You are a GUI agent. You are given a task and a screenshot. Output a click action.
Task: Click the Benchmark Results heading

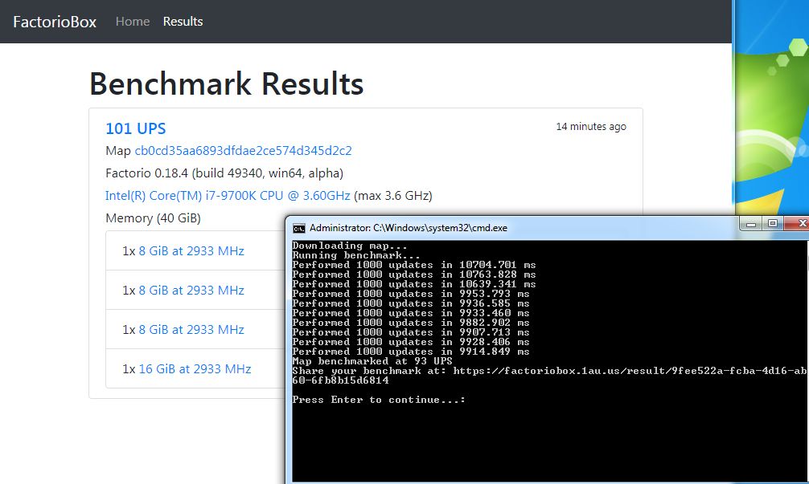click(x=227, y=83)
